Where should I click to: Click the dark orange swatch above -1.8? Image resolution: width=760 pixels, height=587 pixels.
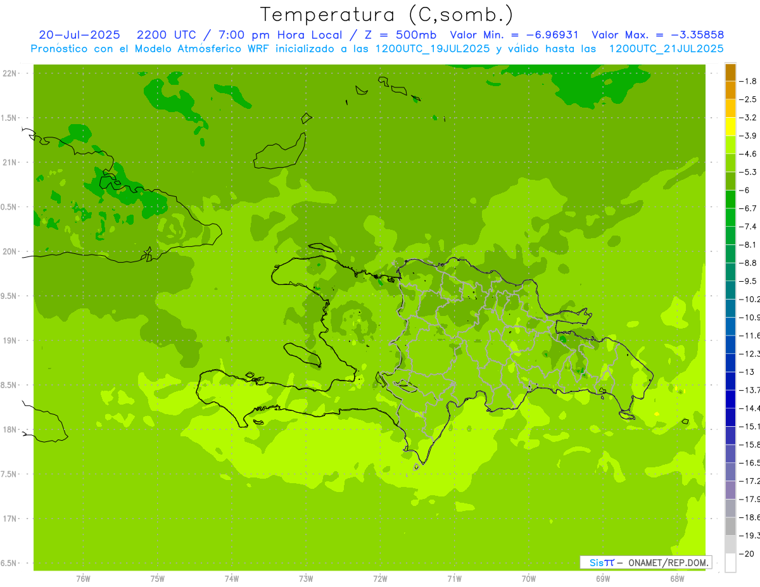(x=730, y=72)
